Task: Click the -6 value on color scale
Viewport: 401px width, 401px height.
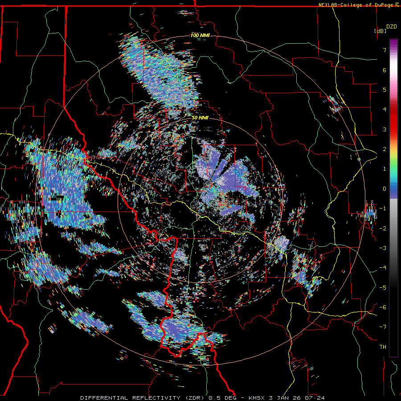Action: [x=383, y=307]
